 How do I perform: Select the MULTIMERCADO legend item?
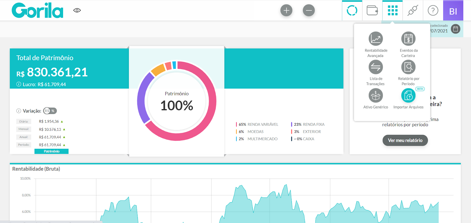click(x=257, y=139)
